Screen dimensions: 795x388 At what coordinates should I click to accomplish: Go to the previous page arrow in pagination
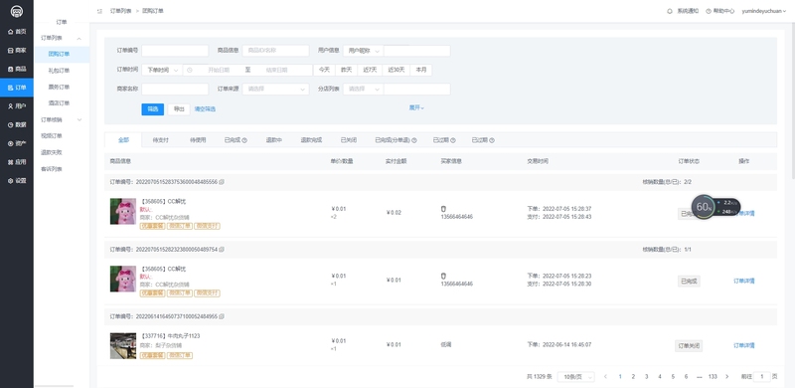coord(605,377)
